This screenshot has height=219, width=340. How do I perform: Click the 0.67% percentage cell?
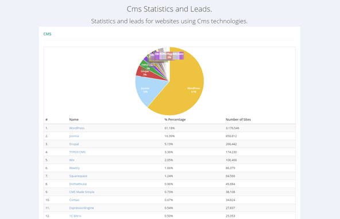(x=169, y=200)
